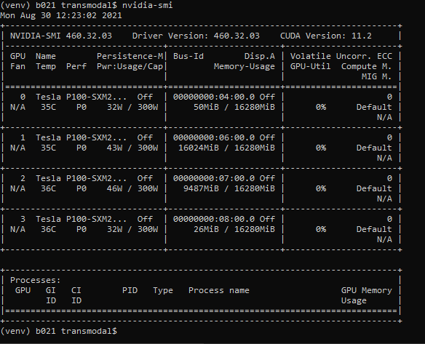Click the CI ID column header

76,295
